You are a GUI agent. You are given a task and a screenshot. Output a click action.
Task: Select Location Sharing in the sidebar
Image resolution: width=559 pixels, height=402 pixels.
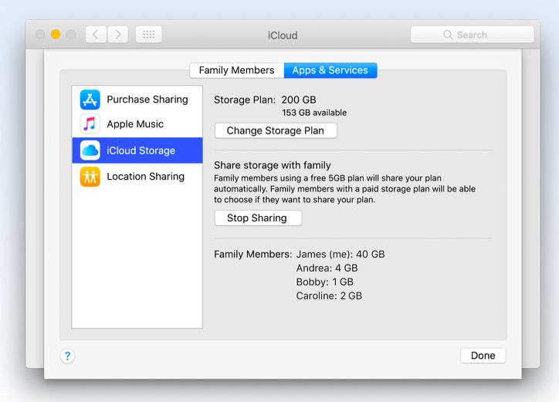point(137,177)
